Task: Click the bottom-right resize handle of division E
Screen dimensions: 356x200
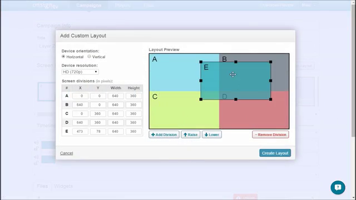Action: pyautogui.click(x=271, y=99)
